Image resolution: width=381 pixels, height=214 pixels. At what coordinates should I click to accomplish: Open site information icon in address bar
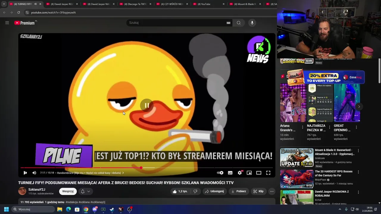click(27, 12)
